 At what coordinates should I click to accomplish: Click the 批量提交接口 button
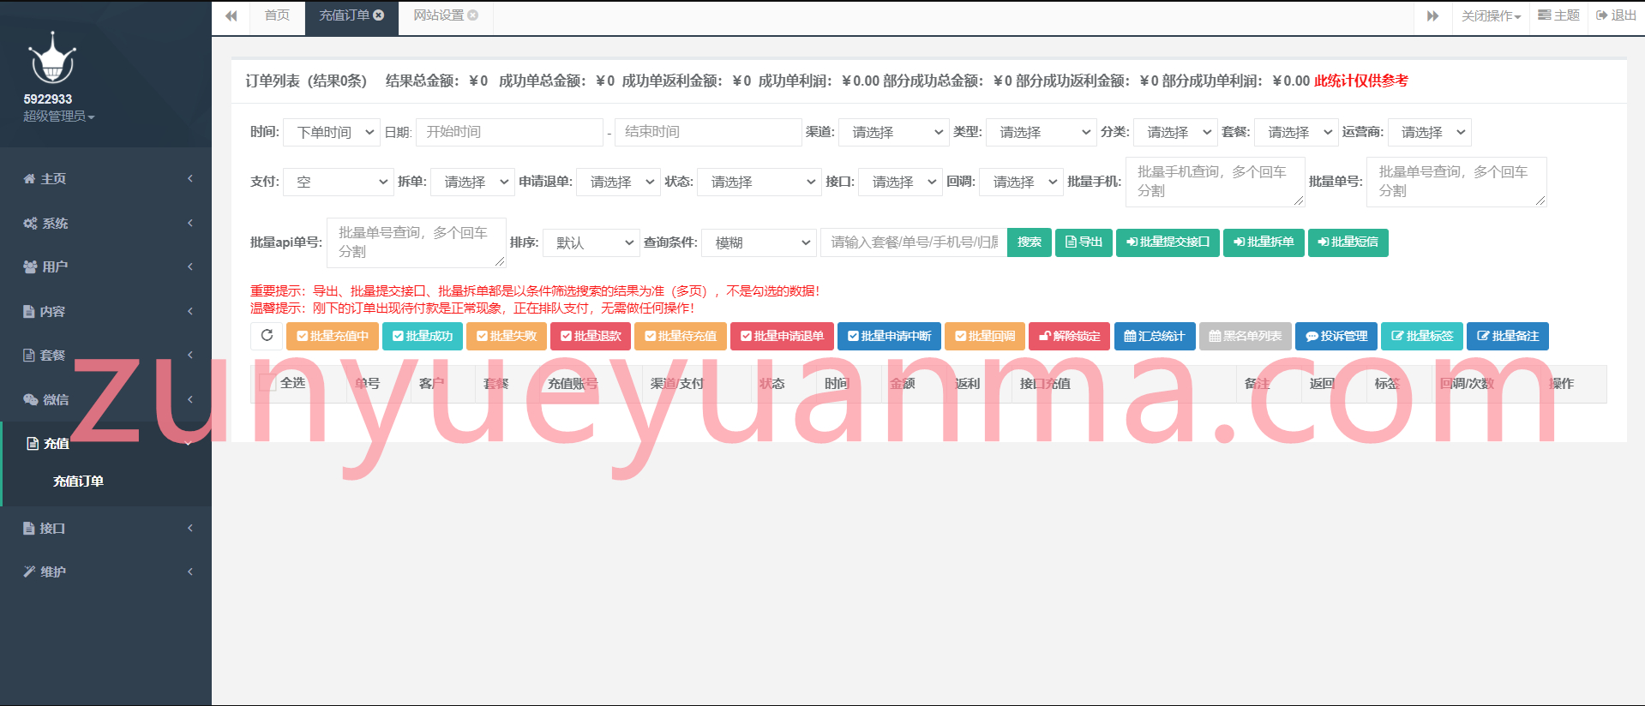(1168, 242)
